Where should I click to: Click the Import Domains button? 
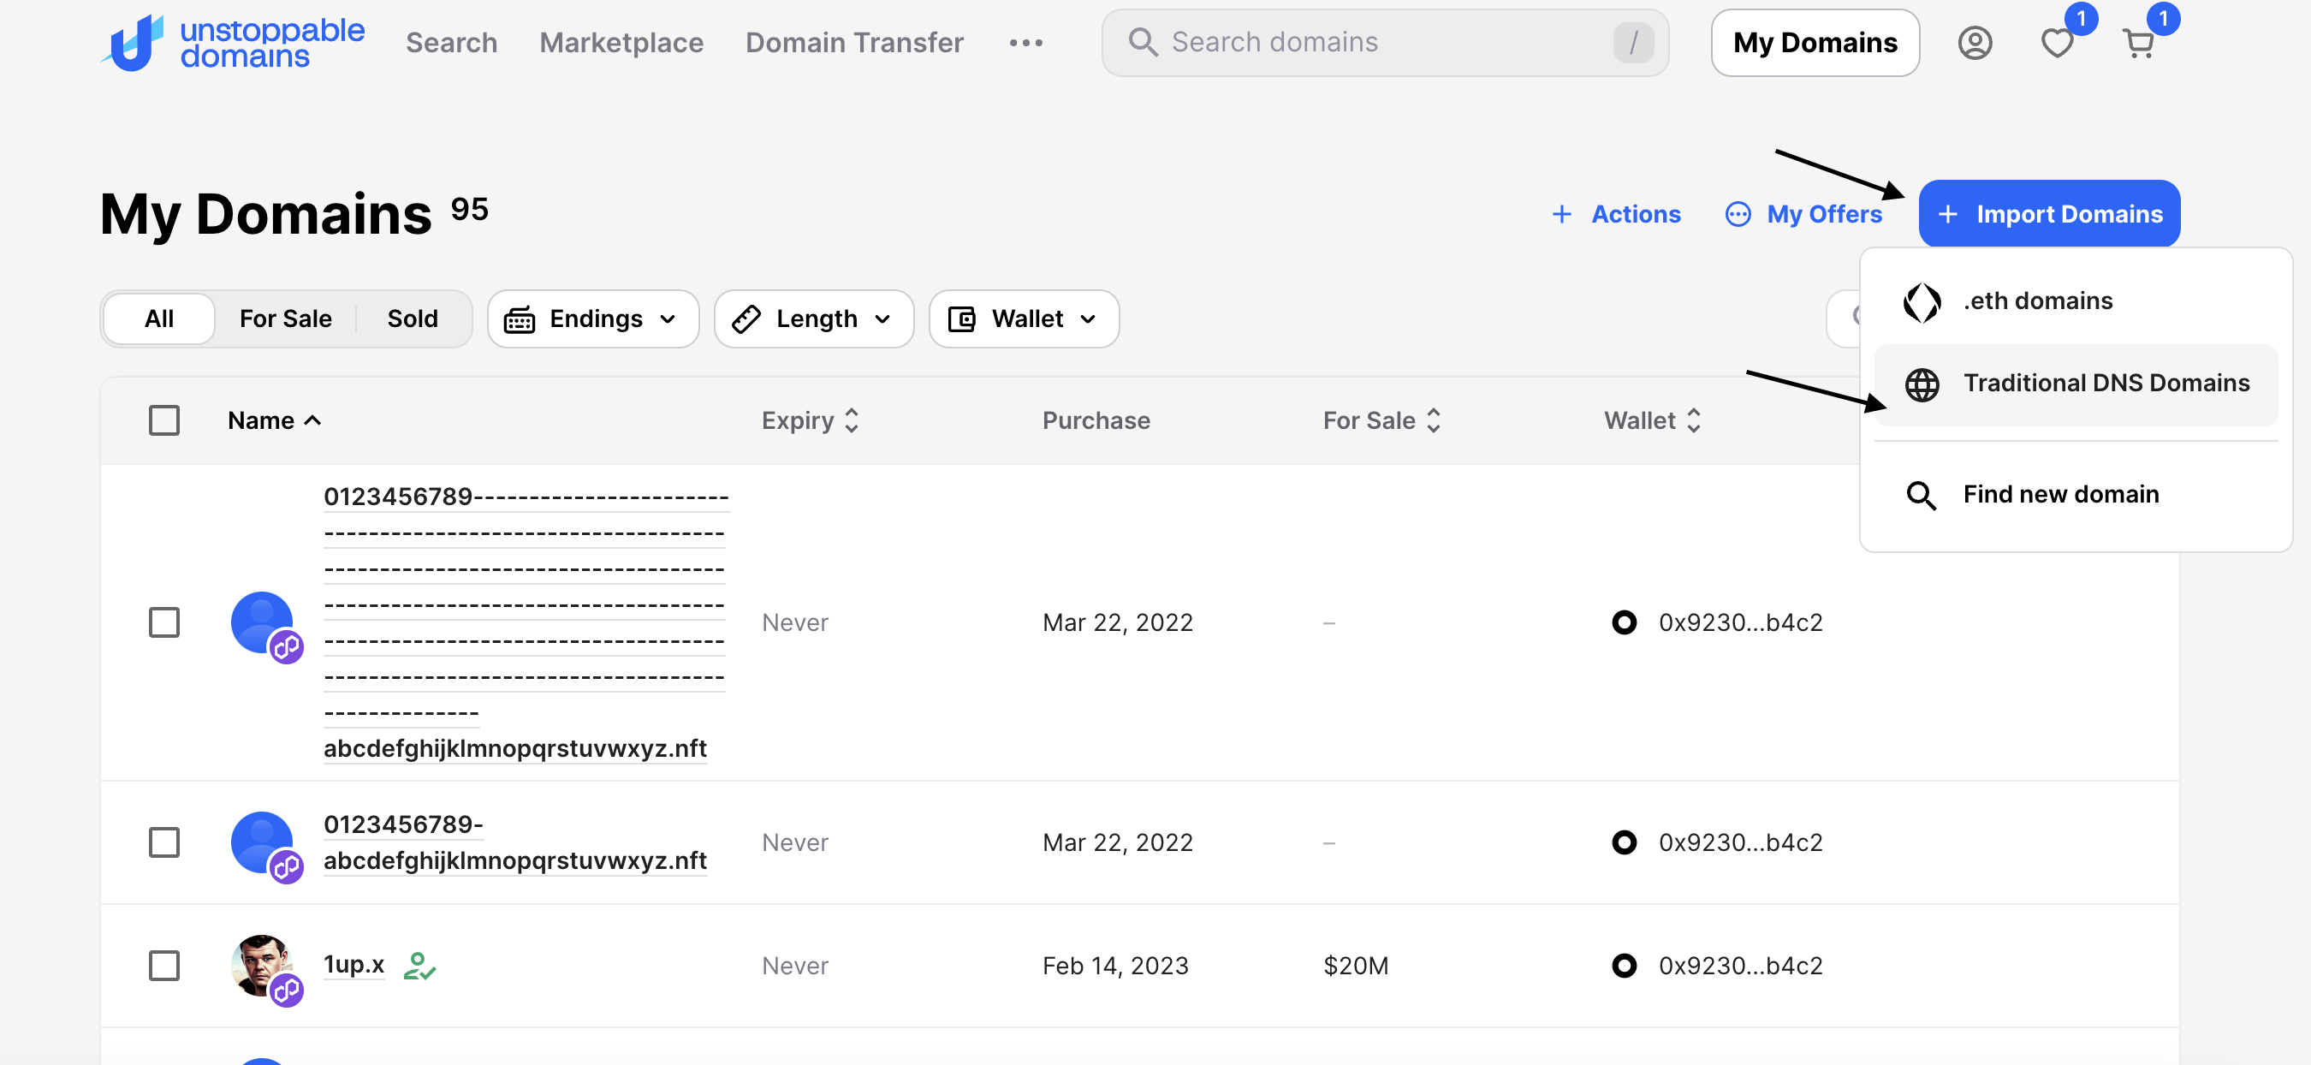[x=2050, y=213]
